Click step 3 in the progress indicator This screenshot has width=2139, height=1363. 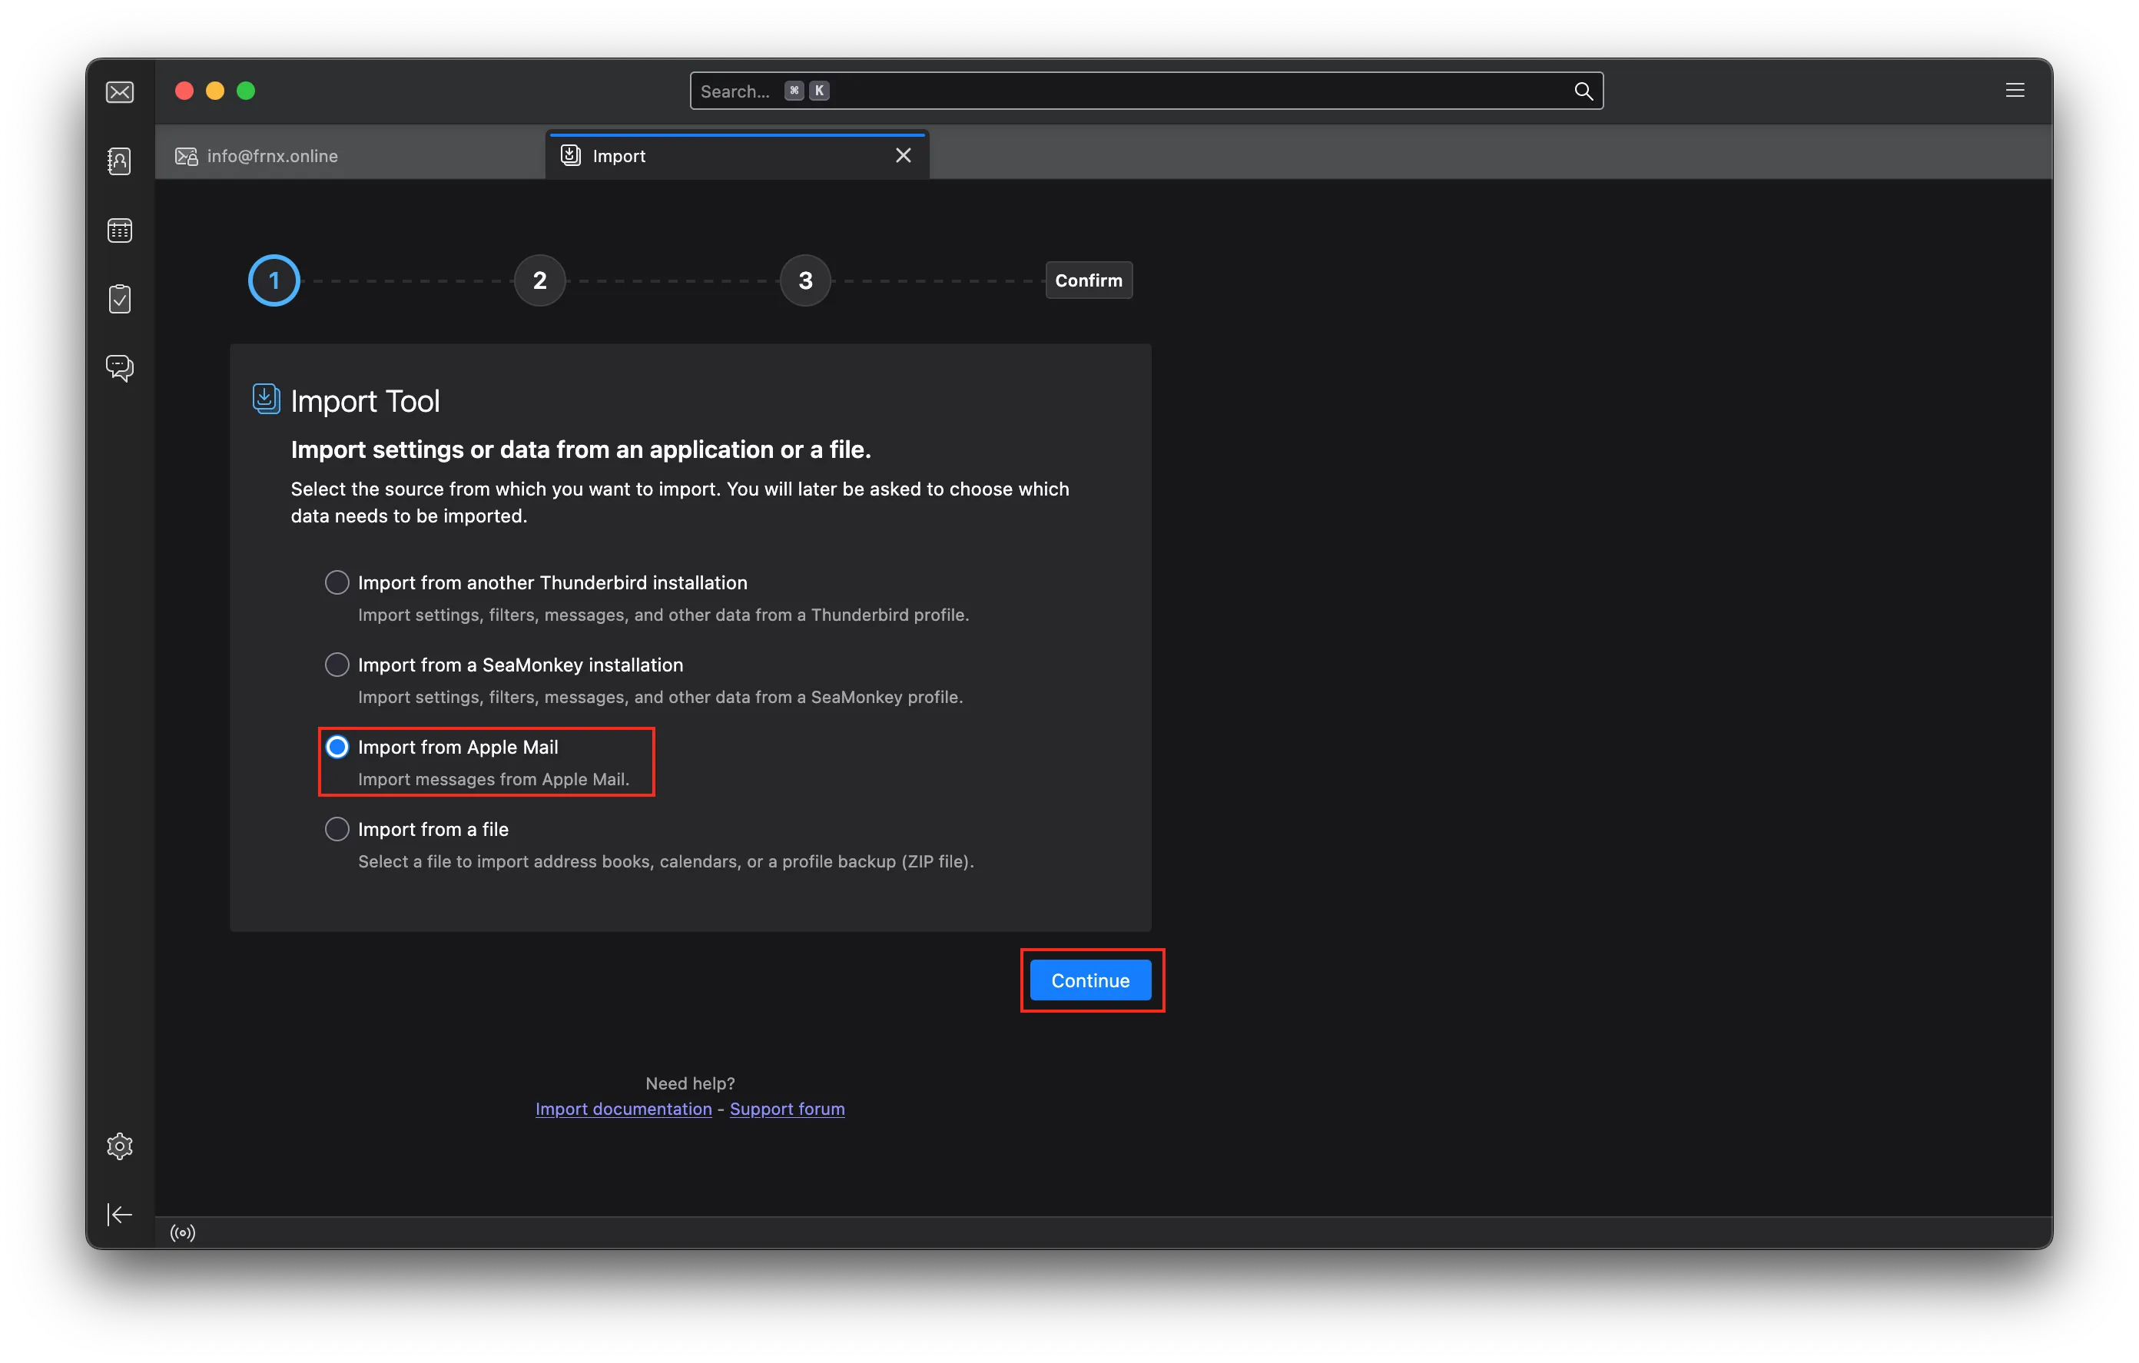click(804, 280)
